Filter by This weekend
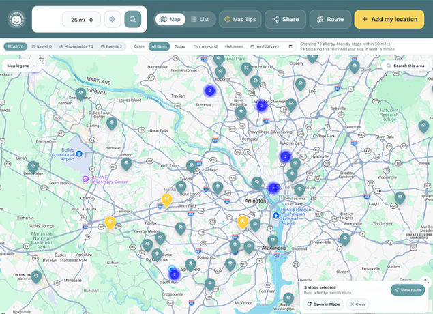The width and height of the screenshot is (433, 314). point(205,46)
